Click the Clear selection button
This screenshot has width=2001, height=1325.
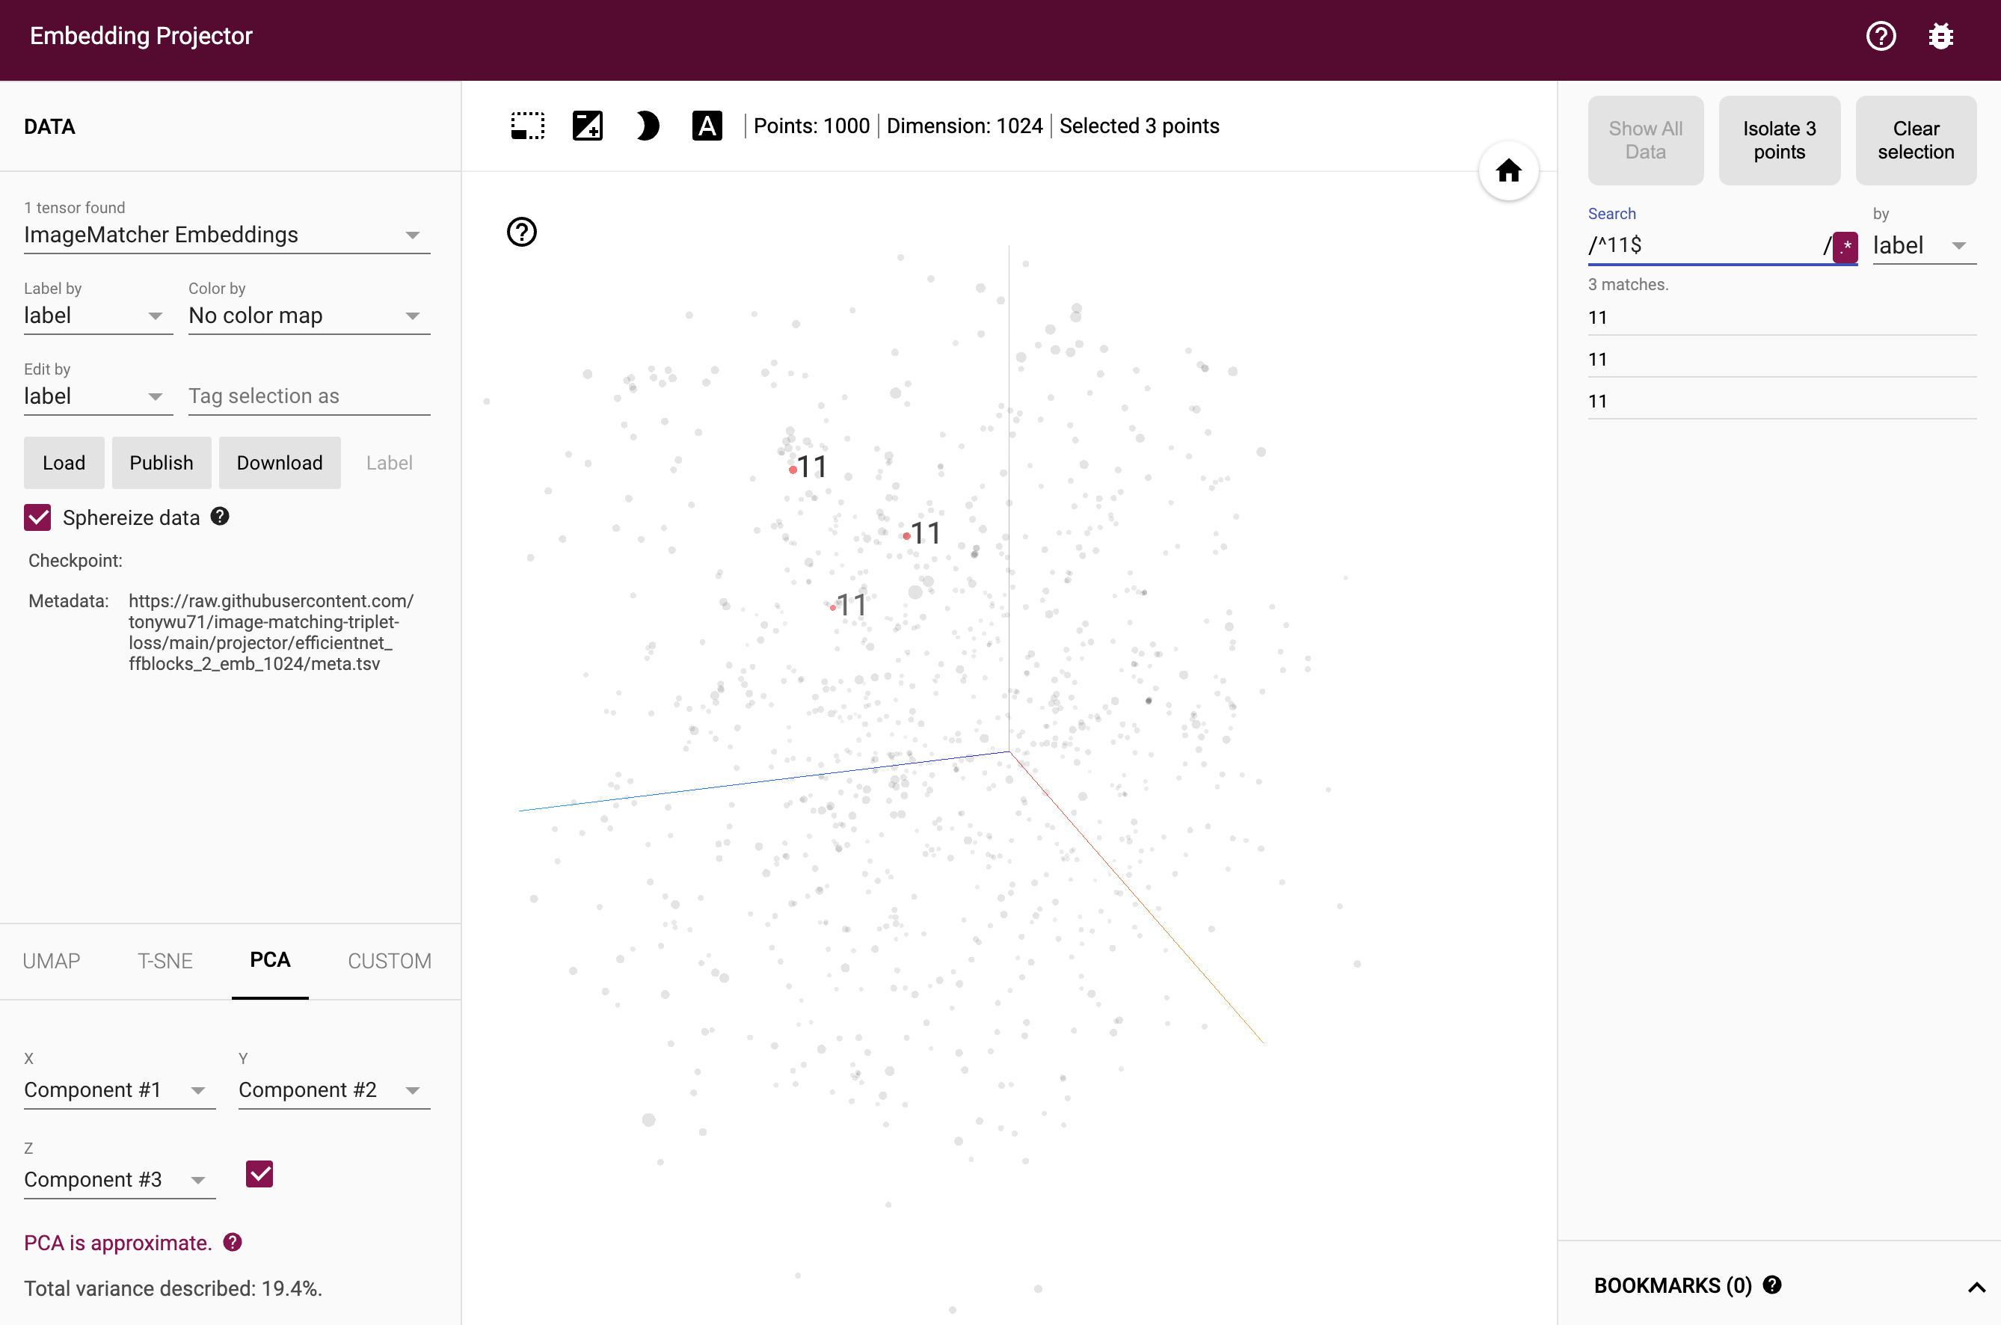[x=1915, y=141]
